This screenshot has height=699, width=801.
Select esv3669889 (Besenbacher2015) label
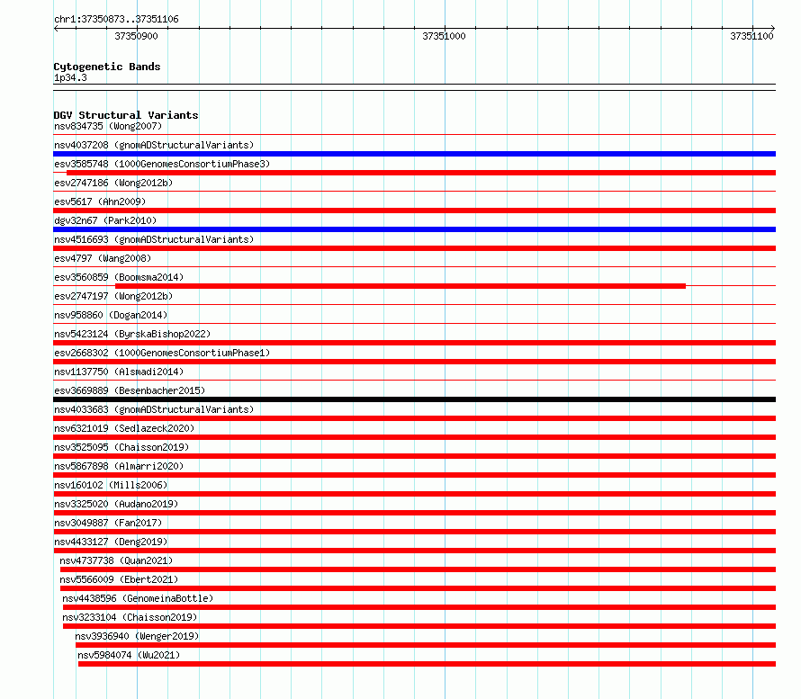[130, 390]
